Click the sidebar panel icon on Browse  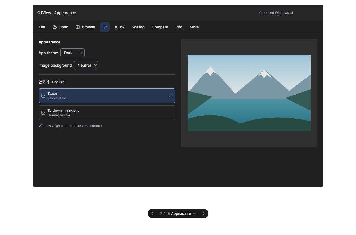pyautogui.click(x=78, y=27)
